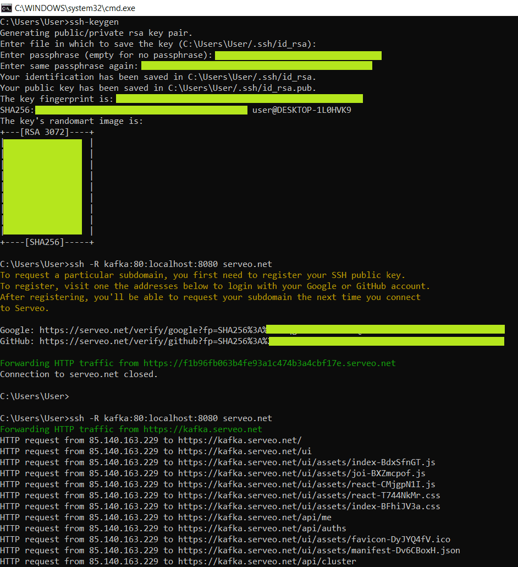Click 'Generating public/private rsa key pair.' line
Screen dimensions: 518x567
point(96,33)
